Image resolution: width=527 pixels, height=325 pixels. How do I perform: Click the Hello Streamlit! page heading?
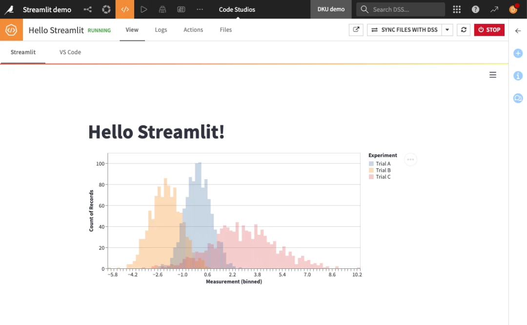(x=156, y=131)
